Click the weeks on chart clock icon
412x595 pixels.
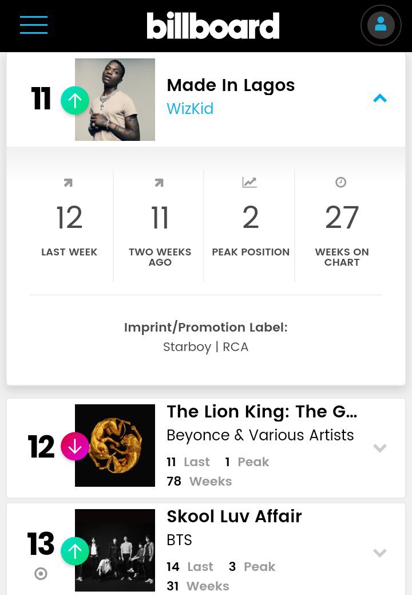point(341,183)
